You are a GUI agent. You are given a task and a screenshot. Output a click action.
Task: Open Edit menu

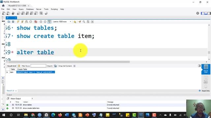click(x=8, y=9)
